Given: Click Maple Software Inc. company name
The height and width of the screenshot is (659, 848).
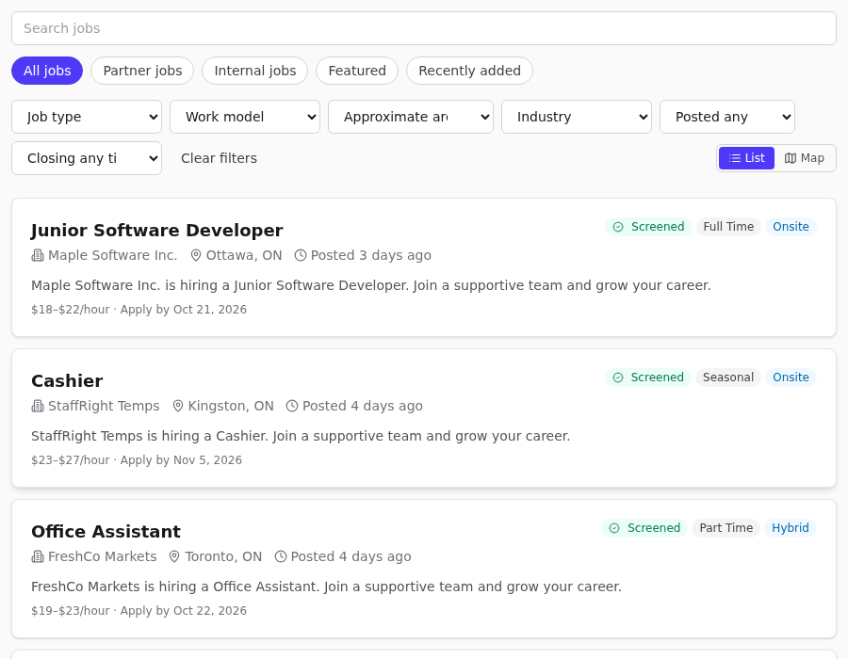Looking at the screenshot, I should pyautogui.click(x=112, y=255).
